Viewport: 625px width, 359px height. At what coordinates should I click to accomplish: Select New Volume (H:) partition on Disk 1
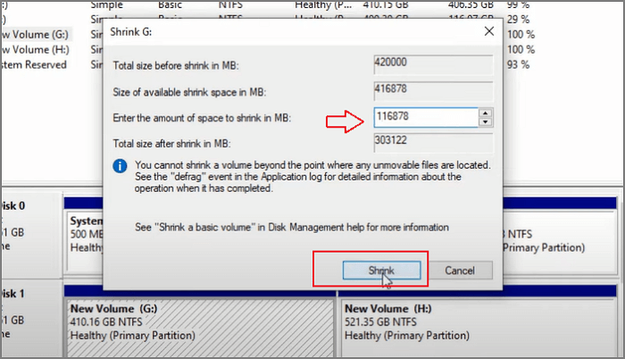(x=479, y=327)
